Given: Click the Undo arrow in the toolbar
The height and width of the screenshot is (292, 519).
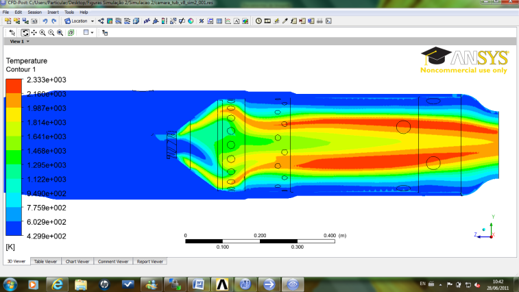Looking at the screenshot, I should tap(45, 21).
